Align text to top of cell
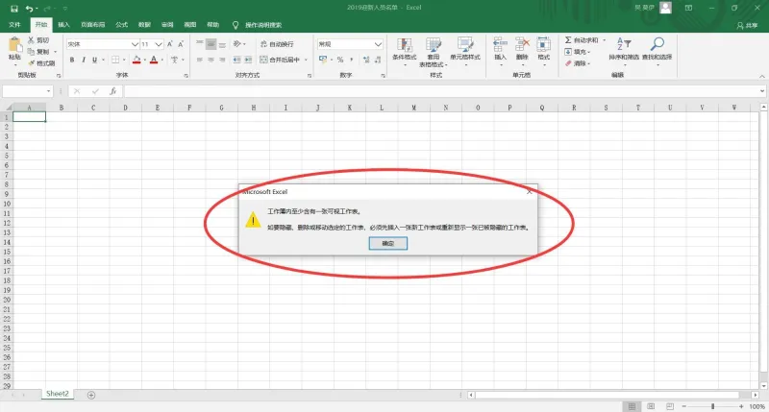The width and height of the screenshot is (769, 412). pyautogui.click(x=200, y=44)
